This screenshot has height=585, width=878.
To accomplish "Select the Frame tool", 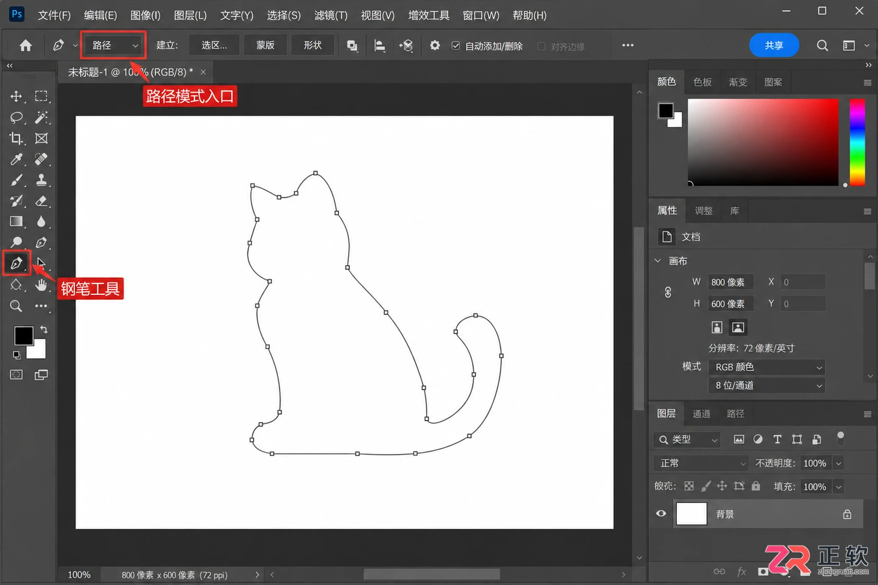I will 41,138.
